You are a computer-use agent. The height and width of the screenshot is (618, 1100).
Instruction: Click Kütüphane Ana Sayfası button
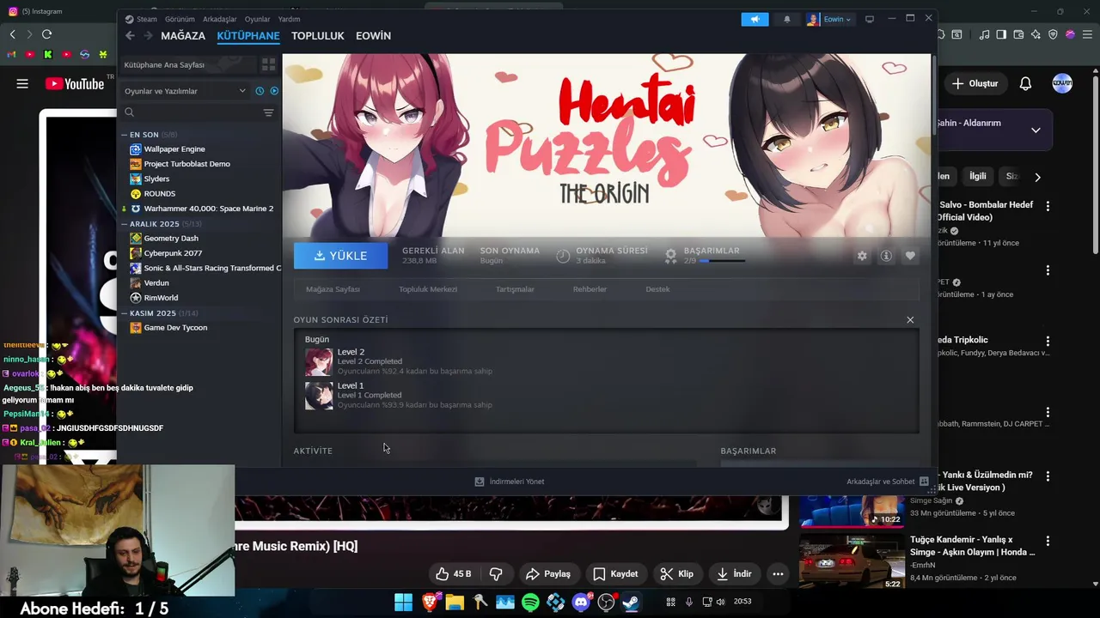188,64
